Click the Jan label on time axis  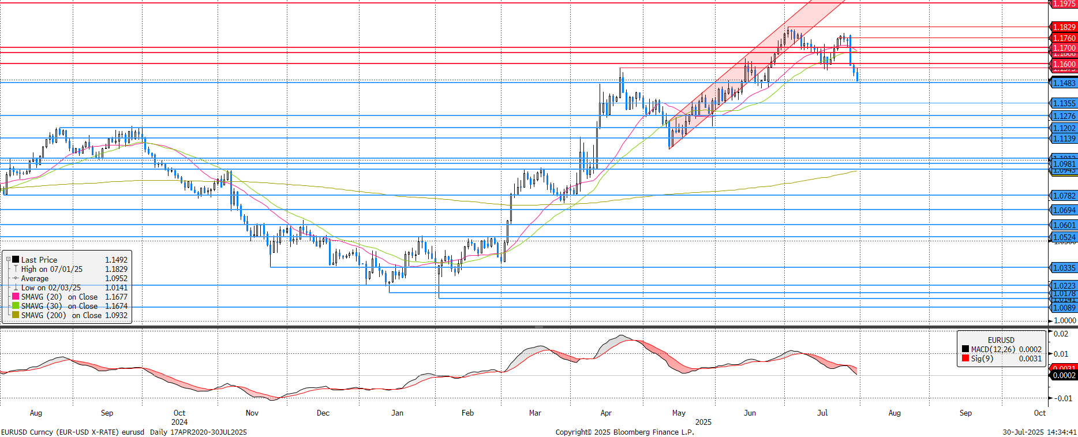click(x=397, y=413)
